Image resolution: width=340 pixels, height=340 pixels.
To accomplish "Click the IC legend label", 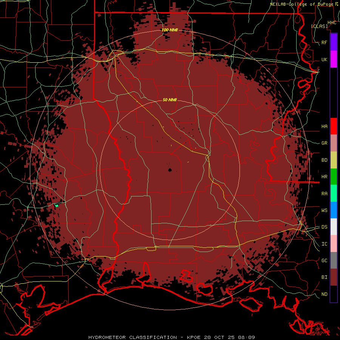I will pos(325,244).
